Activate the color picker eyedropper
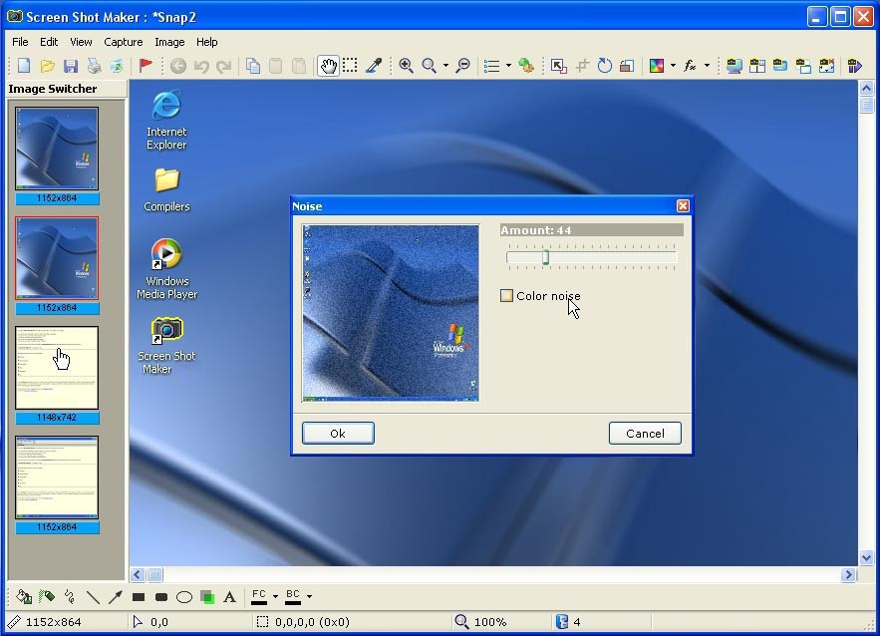The height and width of the screenshot is (636, 880). click(374, 66)
